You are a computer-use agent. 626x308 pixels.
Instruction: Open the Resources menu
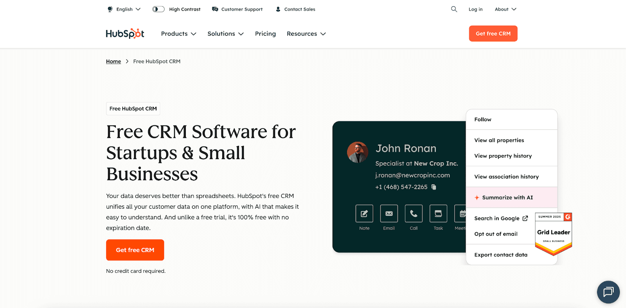306,34
